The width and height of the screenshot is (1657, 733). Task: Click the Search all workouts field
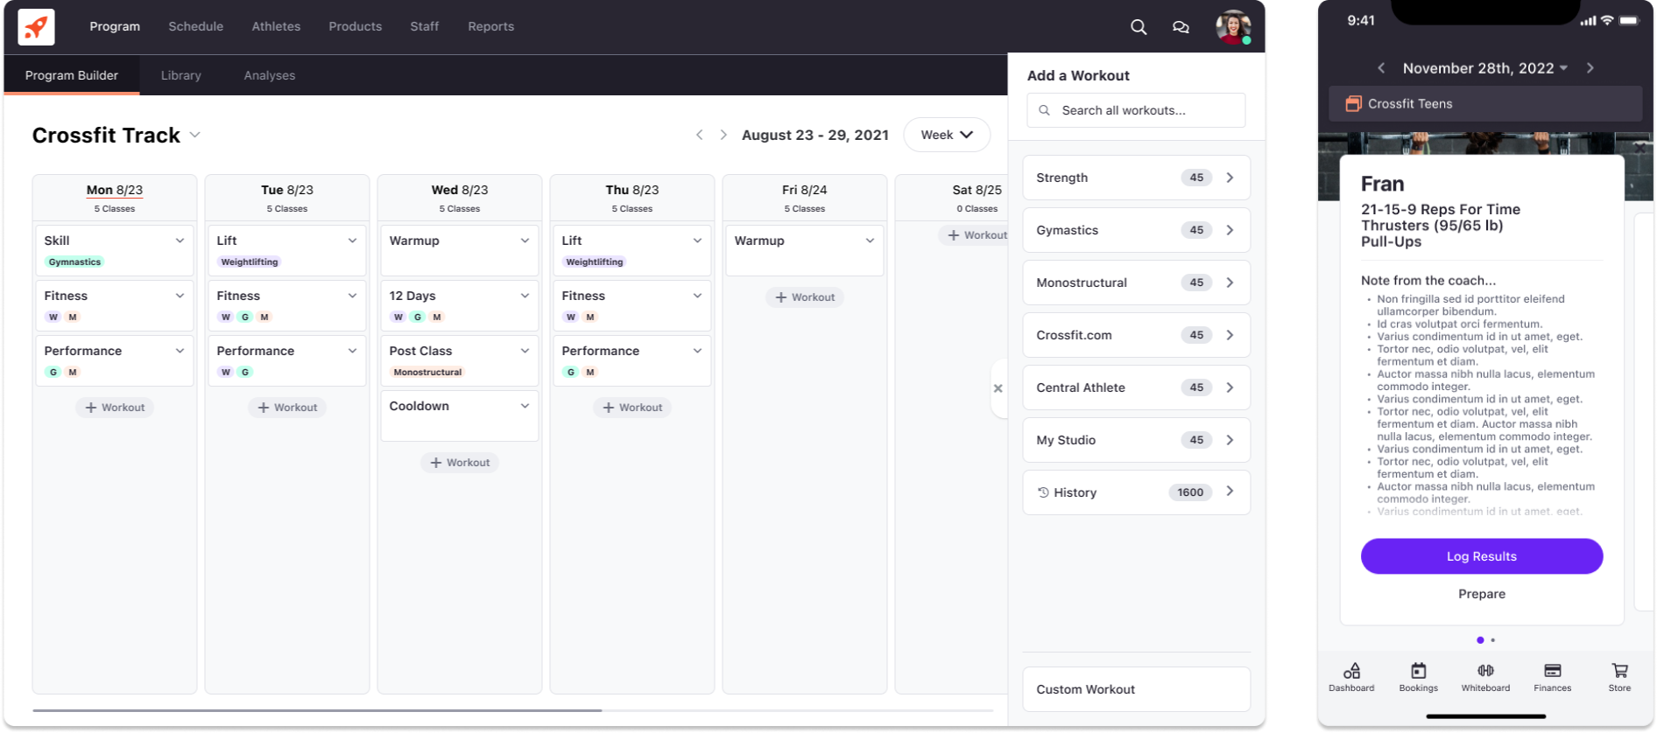pyautogui.click(x=1136, y=110)
